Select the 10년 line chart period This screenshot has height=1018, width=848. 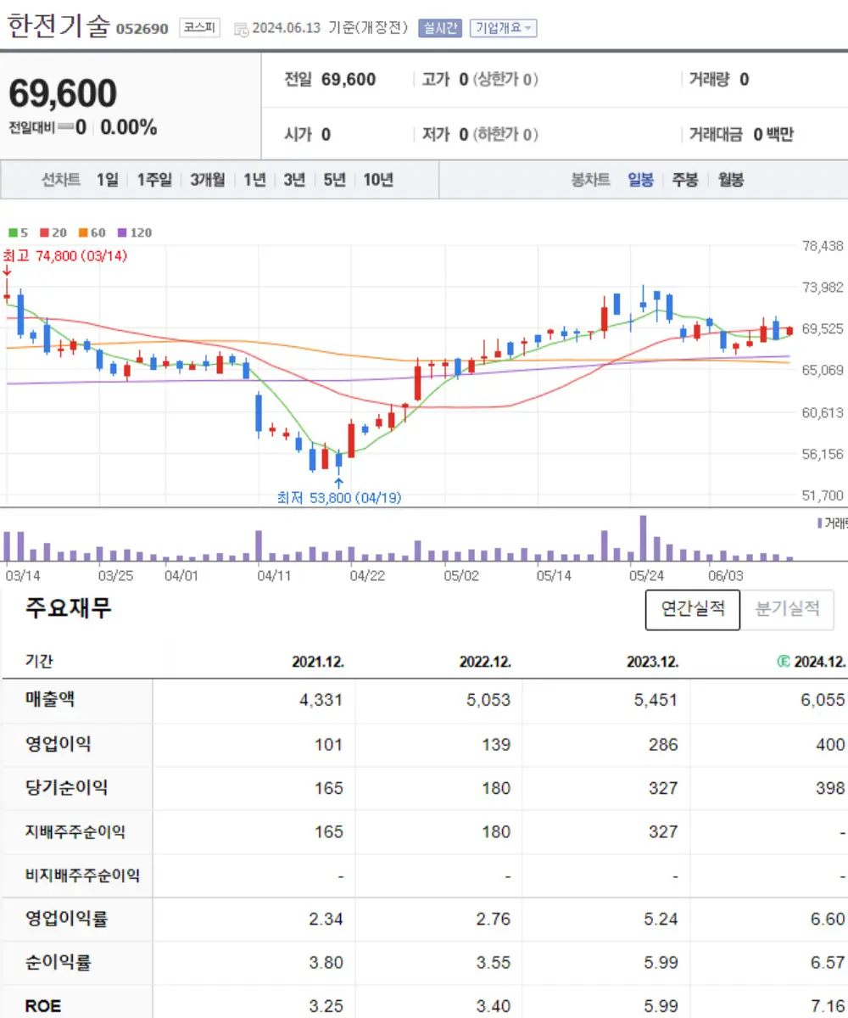click(378, 180)
